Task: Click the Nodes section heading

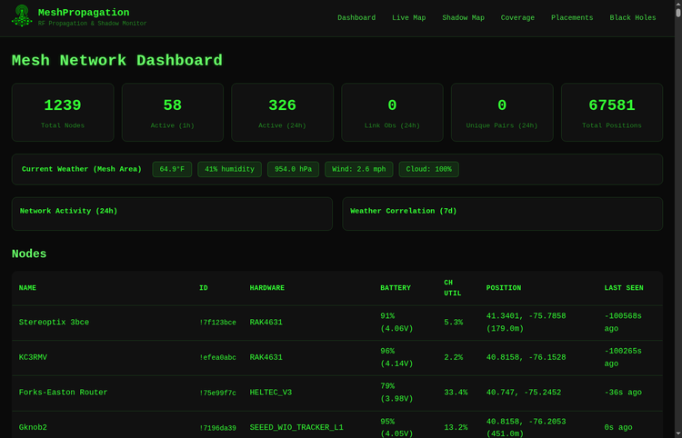Action: [29, 254]
